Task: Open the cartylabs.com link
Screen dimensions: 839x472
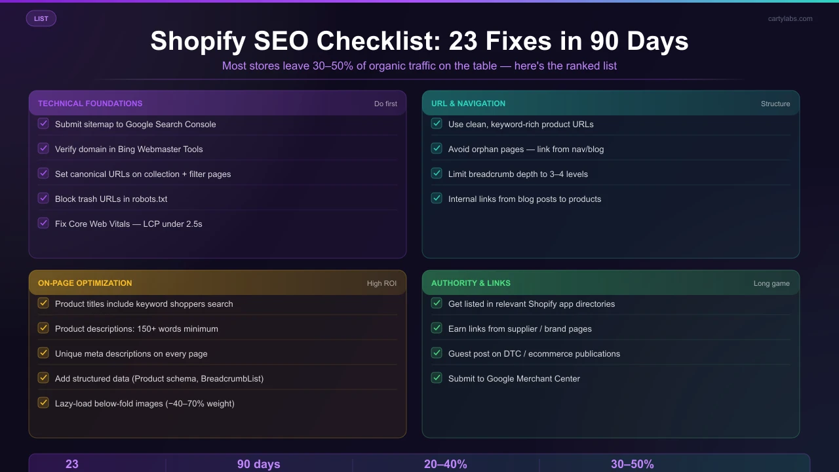Action: pos(790,18)
